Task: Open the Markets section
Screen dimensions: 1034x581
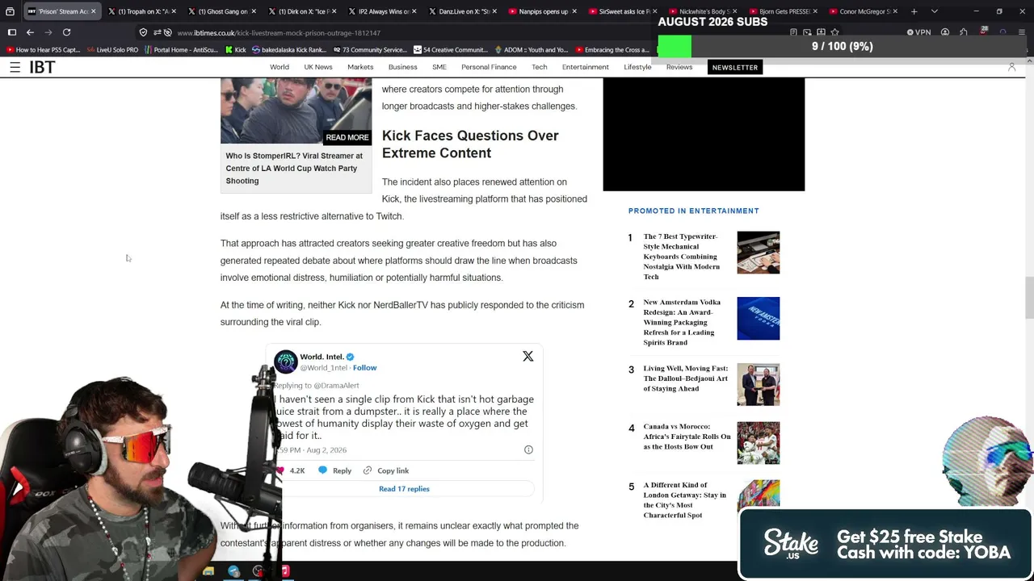Action: coord(360,68)
